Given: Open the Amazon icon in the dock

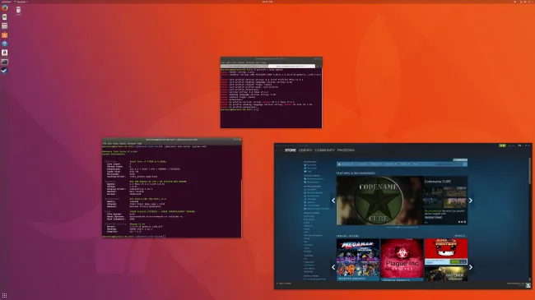Looking at the screenshot, I should click(x=4, y=53).
